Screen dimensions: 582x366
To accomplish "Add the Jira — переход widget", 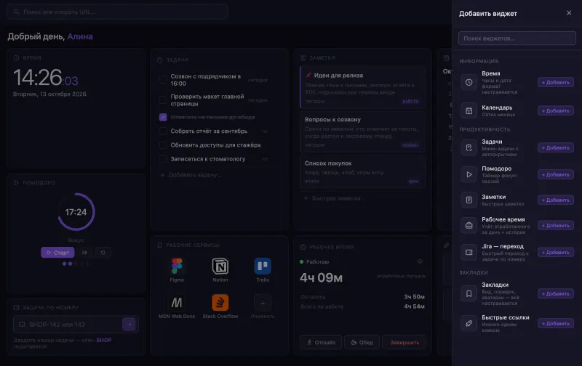I will 555,252.
